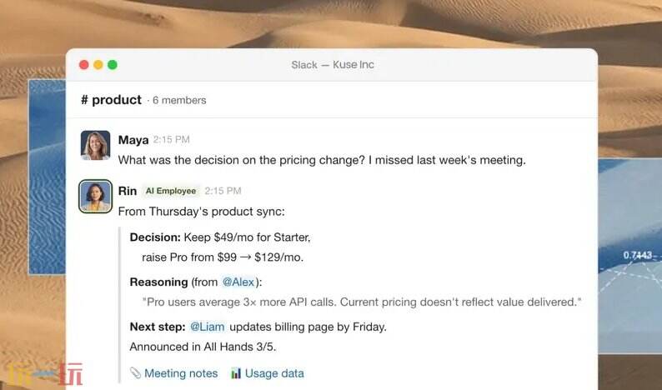Close the Slack window with the red button

click(83, 65)
